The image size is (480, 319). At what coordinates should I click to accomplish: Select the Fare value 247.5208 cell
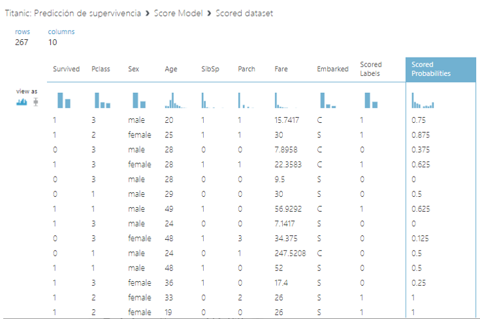[290, 254]
